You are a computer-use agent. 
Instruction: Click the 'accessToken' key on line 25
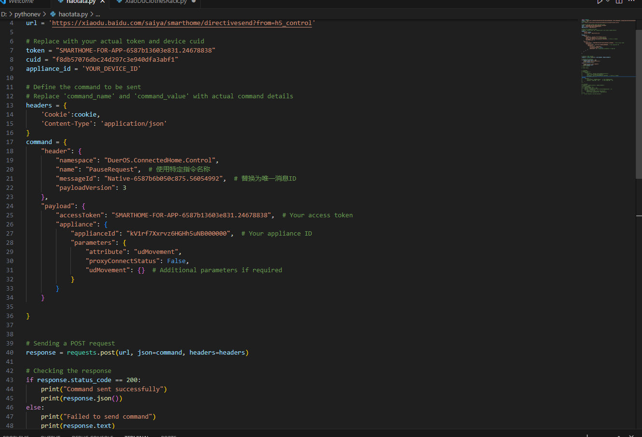pos(80,215)
